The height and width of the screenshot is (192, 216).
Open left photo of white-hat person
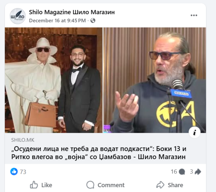54,80
